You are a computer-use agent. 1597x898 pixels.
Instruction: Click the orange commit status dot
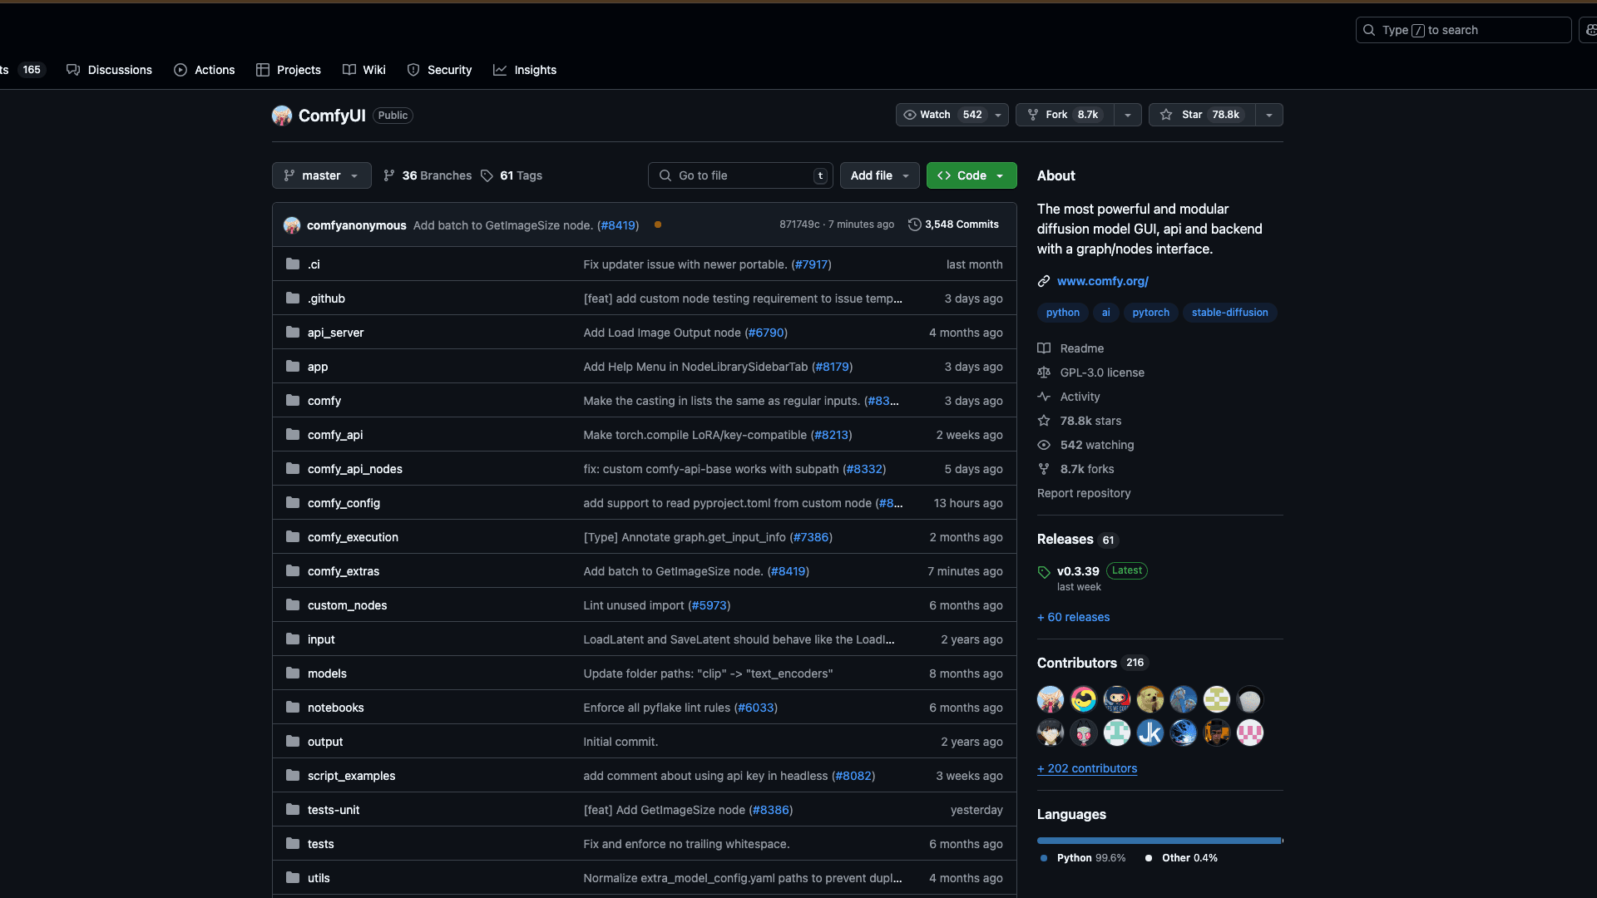(x=658, y=224)
